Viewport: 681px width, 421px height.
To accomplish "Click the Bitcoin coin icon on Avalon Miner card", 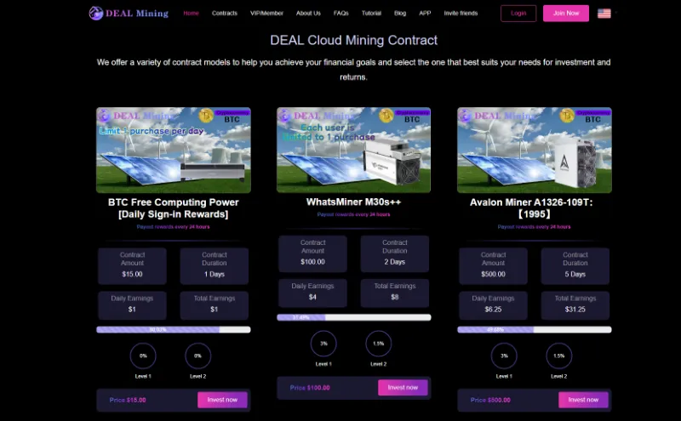I will click(567, 116).
